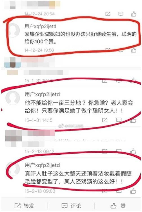Viewport: 142px width, 212px height.
Task: Like the comment dated 15-2-13 09:03
Action: 133,191
